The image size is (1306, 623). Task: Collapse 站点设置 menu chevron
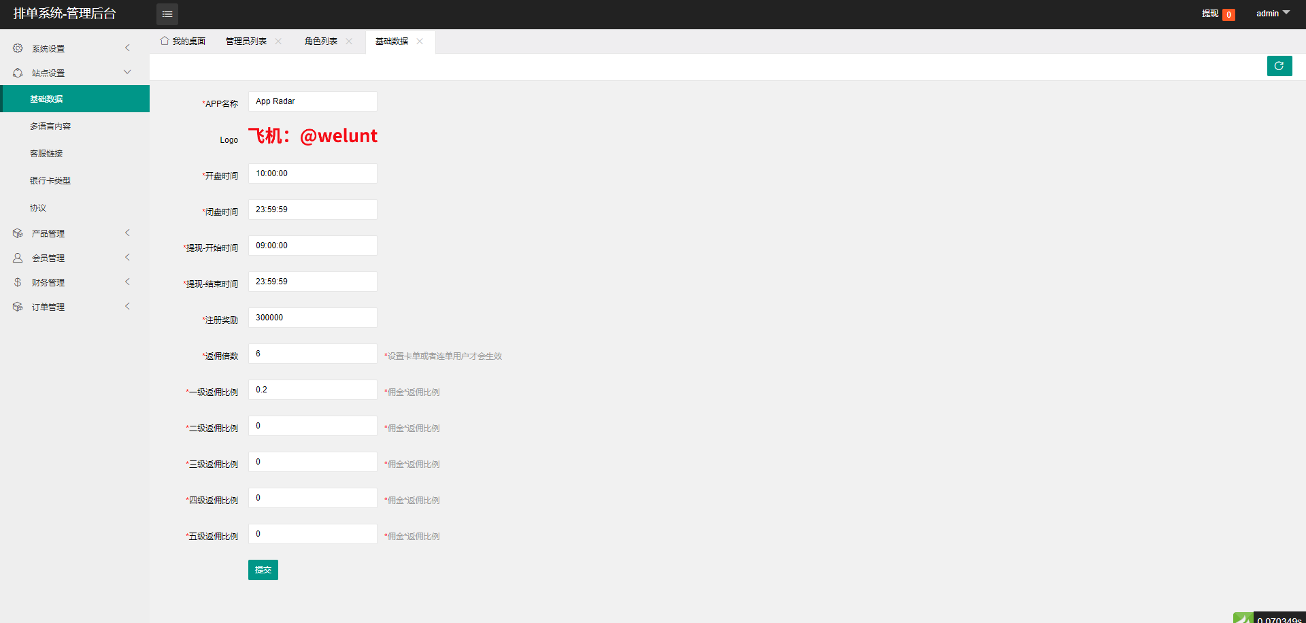(127, 72)
